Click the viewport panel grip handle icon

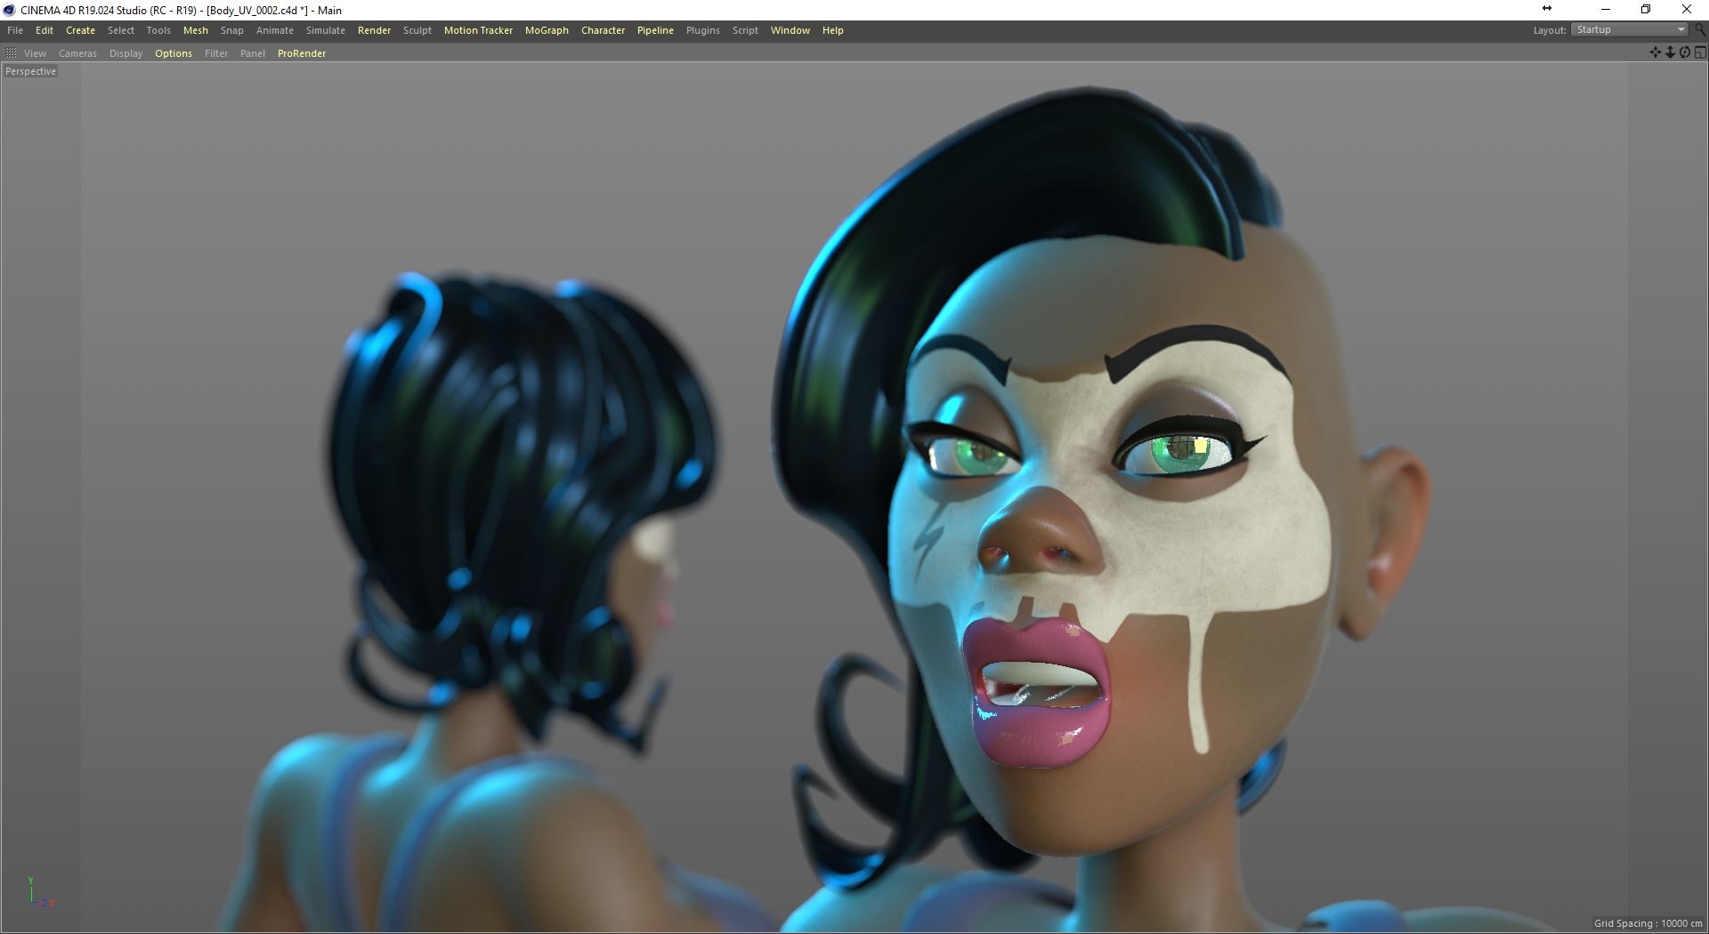(x=11, y=53)
